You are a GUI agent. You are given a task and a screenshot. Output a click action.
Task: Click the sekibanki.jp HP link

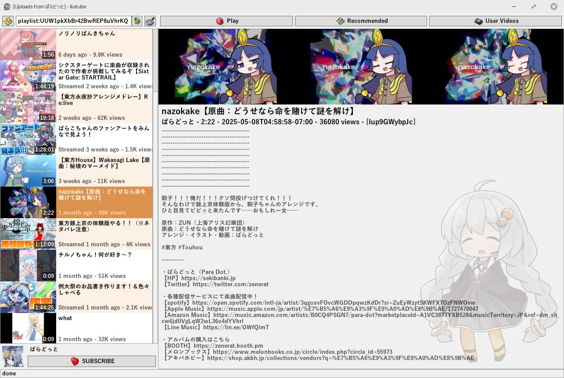[x=208, y=278]
